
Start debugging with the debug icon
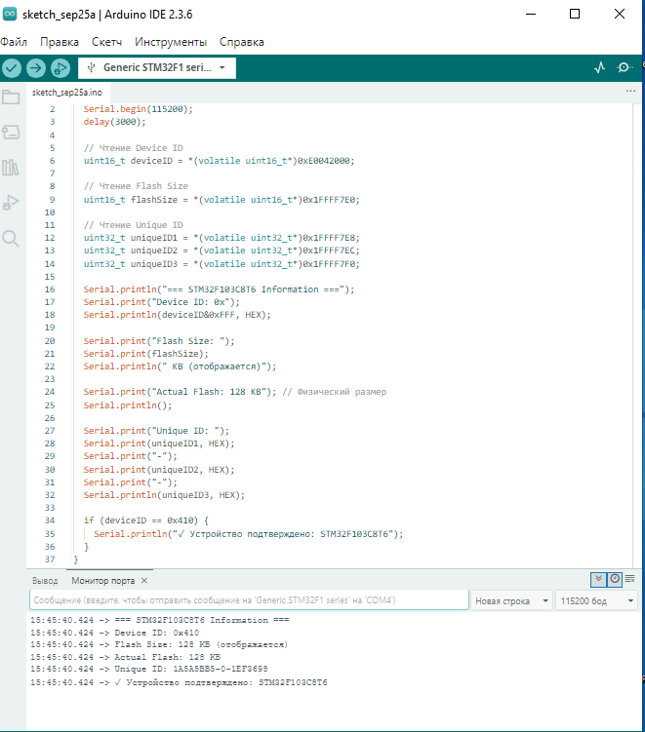coord(60,68)
